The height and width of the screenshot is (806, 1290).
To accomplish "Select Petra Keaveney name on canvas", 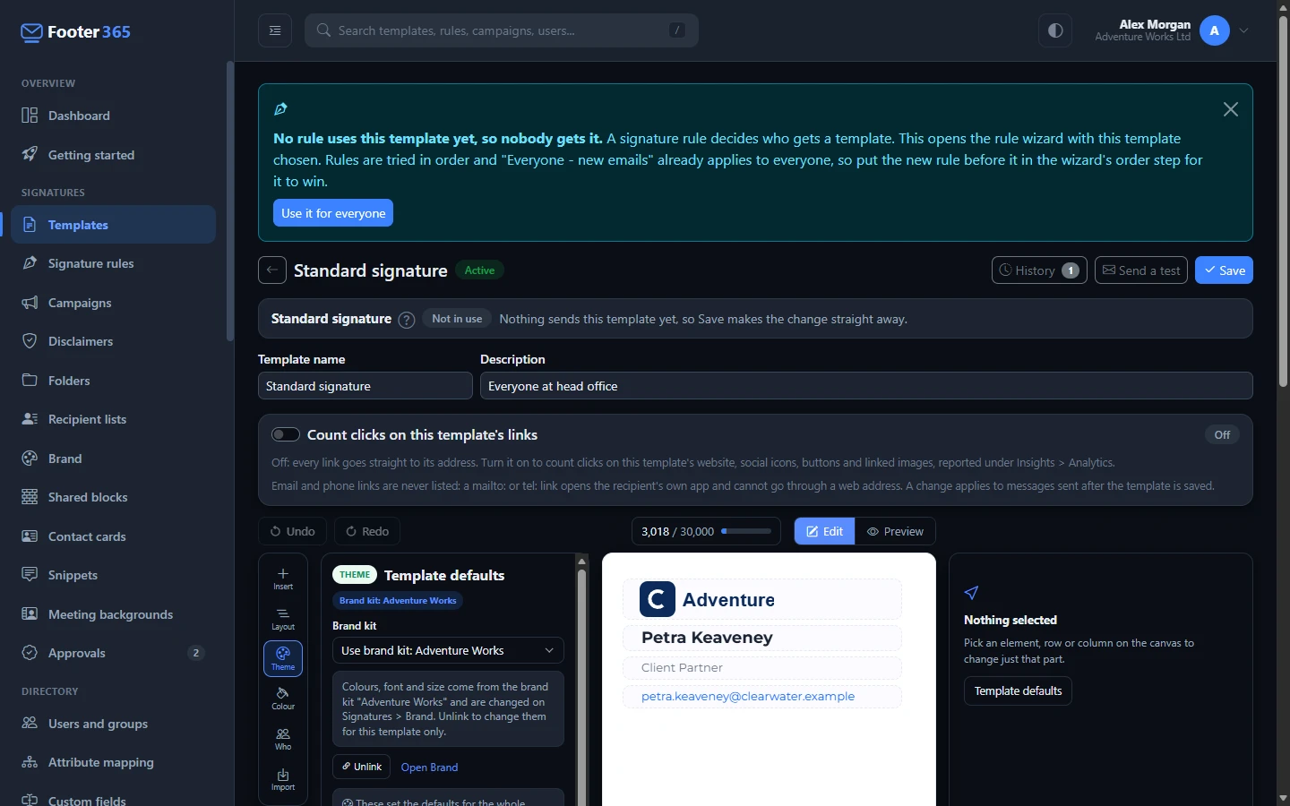I will (x=762, y=638).
